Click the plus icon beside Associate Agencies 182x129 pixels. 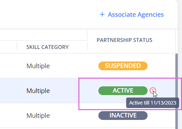(102, 15)
